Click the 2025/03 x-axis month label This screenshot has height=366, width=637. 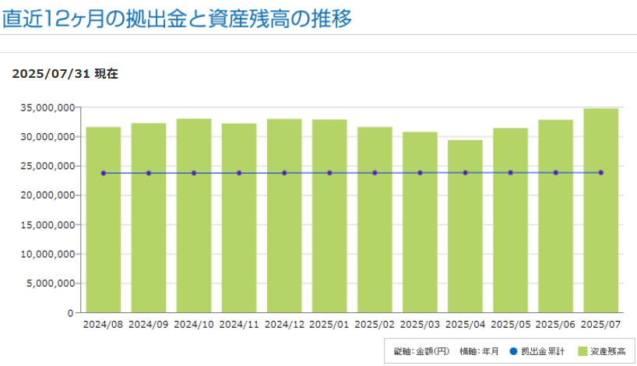coord(420,324)
